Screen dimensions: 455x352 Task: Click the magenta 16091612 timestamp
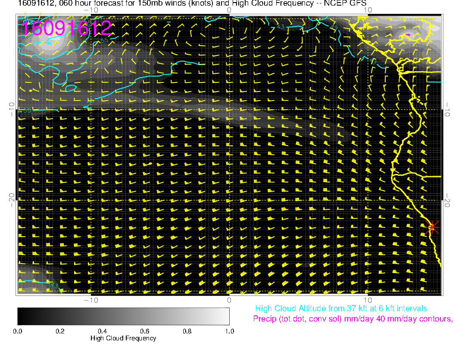(x=67, y=28)
